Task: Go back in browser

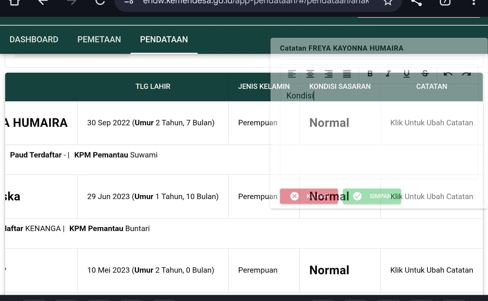Action: [x=43, y=2]
